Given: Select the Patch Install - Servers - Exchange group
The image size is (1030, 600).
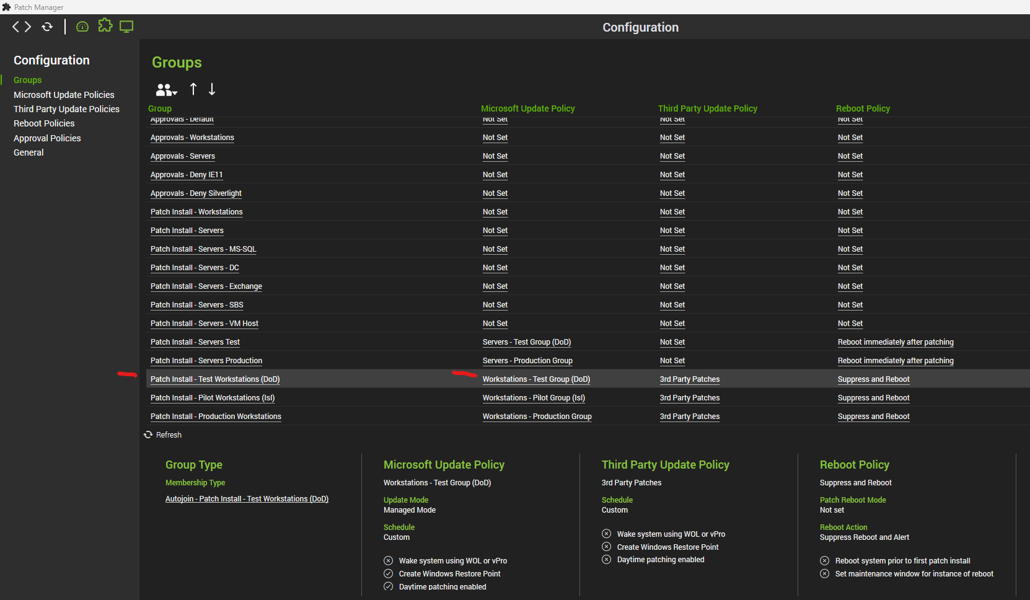Looking at the screenshot, I should 206,286.
